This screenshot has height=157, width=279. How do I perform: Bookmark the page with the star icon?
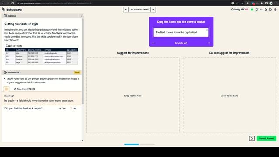[x=242, y=3]
